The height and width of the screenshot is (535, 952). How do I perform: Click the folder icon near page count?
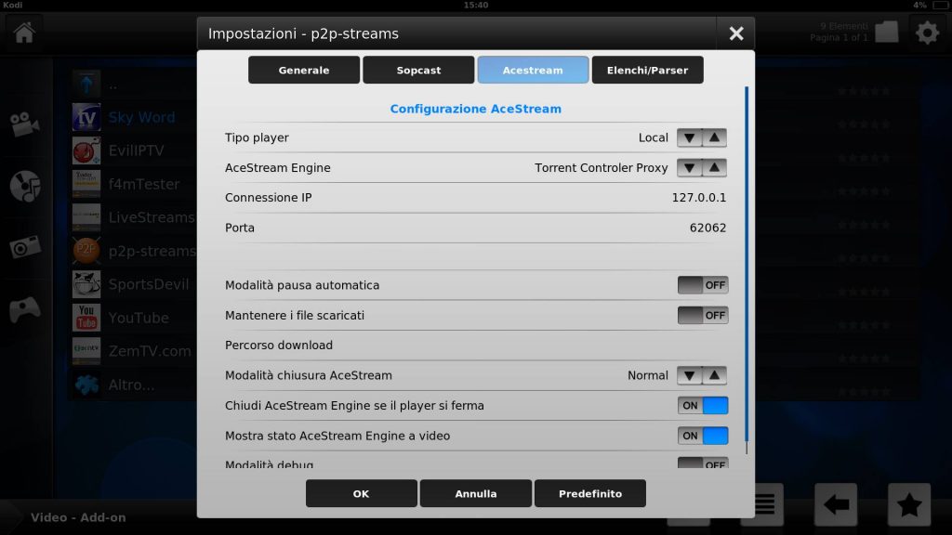pyautogui.click(x=886, y=32)
